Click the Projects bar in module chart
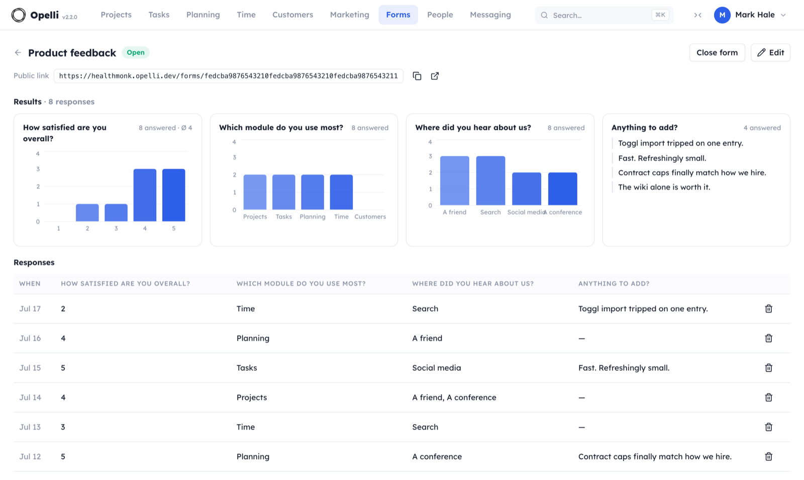Screen dimensions: 804x480 click(x=255, y=192)
